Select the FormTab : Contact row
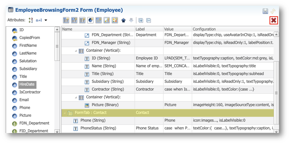The width and height of the screenshot is (290, 144). coord(167,113)
